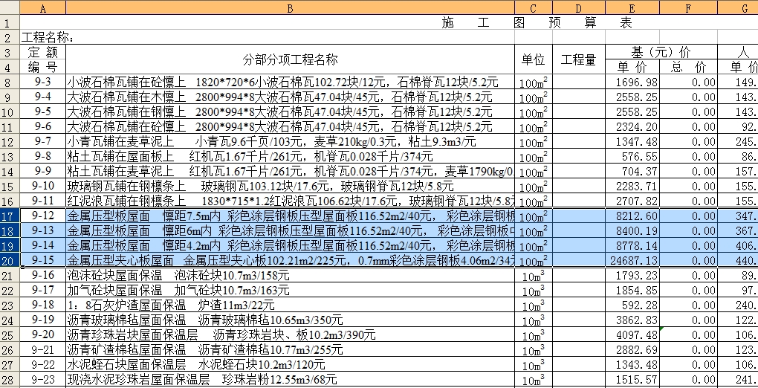Click the empty 工程量 cell in row 9-12
This screenshot has width=758, height=388.
coord(579,216)
